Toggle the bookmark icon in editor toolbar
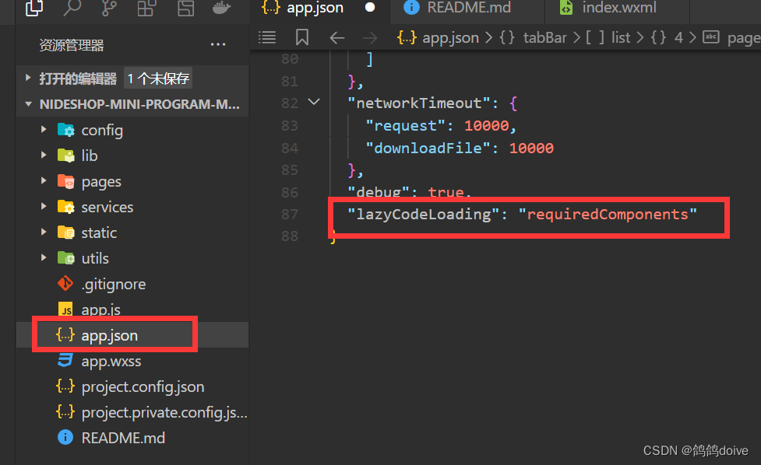 click(303, 37)
